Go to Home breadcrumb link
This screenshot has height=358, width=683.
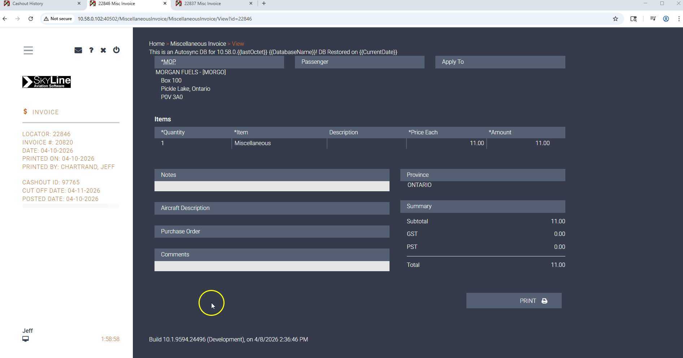click(x=157, y=44)
